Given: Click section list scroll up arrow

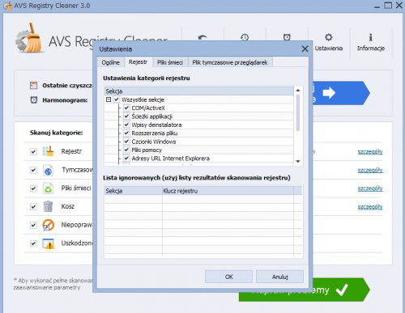Looking at the screenshot, I should point(298,90).
